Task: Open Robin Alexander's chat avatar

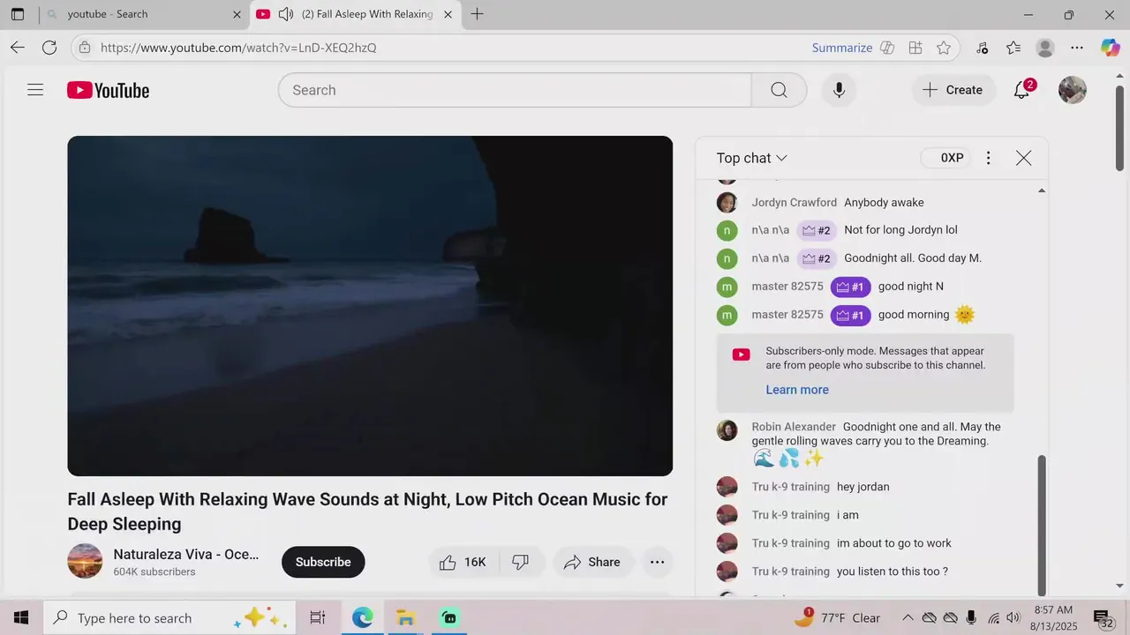Action: tap(727, 430)
